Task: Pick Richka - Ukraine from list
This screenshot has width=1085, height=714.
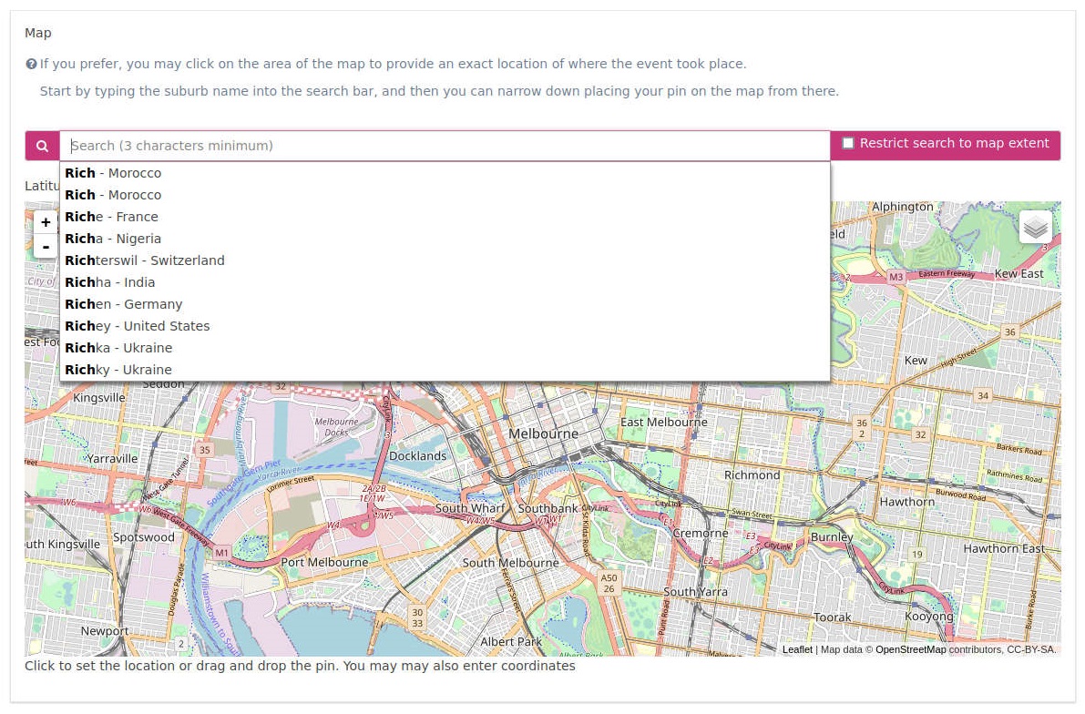Action: pyautogui.click(x=118, y=348)
